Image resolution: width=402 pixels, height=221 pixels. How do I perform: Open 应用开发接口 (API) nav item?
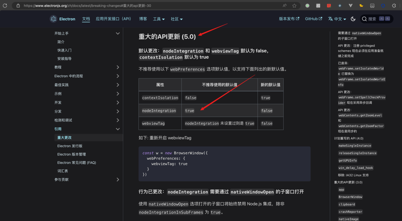pos(113,19)
